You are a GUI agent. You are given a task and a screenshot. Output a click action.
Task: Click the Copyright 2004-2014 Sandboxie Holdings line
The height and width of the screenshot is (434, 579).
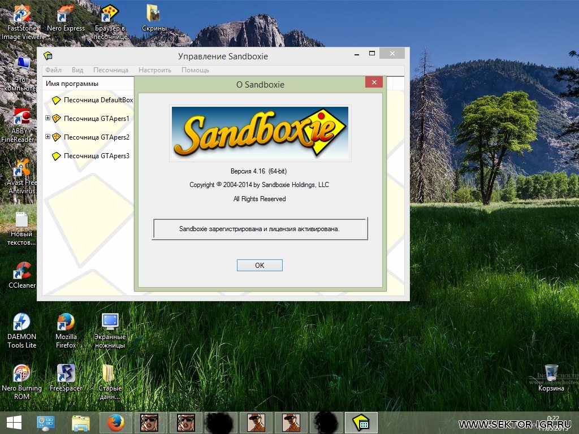click(x=259, y=185)
